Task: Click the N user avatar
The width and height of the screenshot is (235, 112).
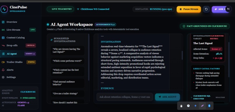Action: [228, 9]
